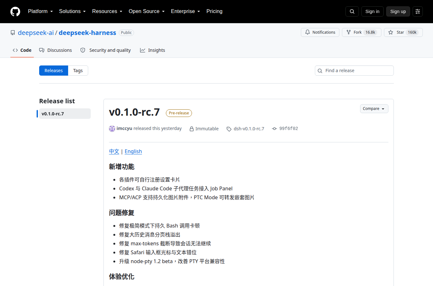Open the Security and quality tab

[x=106, y=50]
